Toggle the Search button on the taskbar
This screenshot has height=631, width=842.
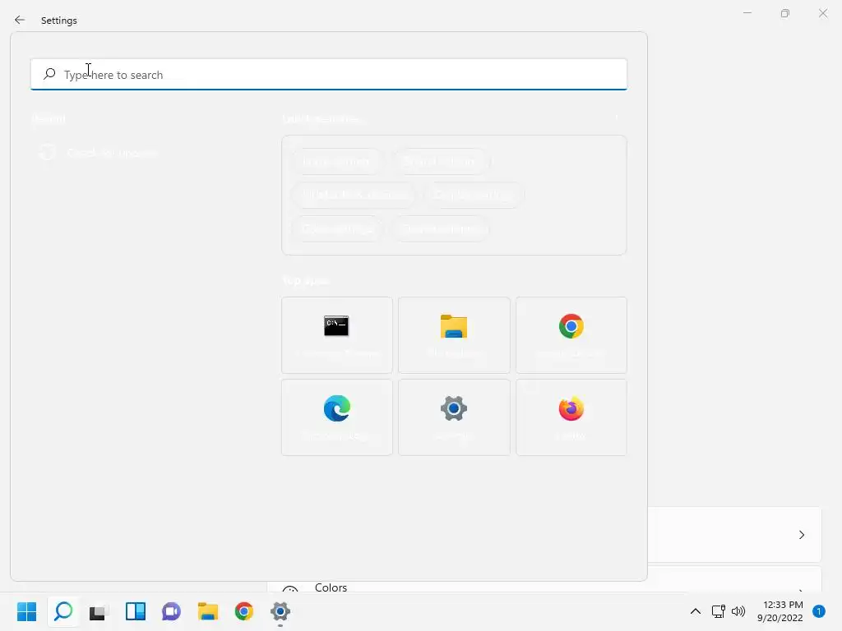[63, 611]
